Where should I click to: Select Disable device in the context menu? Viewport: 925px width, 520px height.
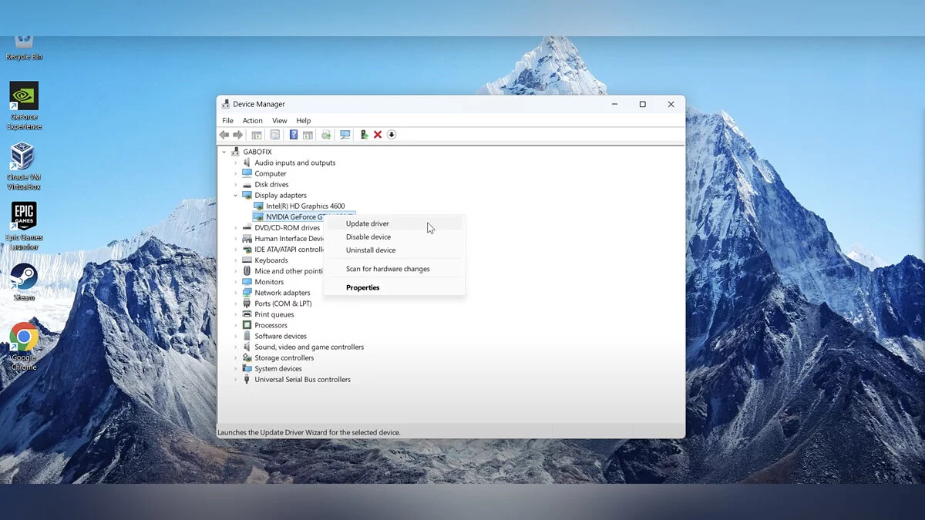coord(368,237)
